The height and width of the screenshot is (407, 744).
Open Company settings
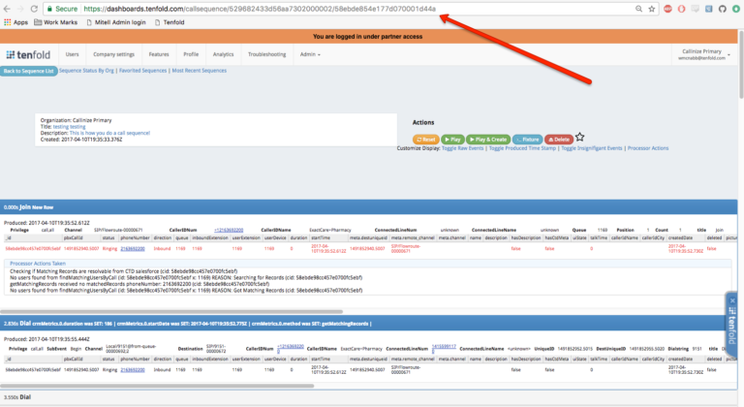click(x=114, y=54)
